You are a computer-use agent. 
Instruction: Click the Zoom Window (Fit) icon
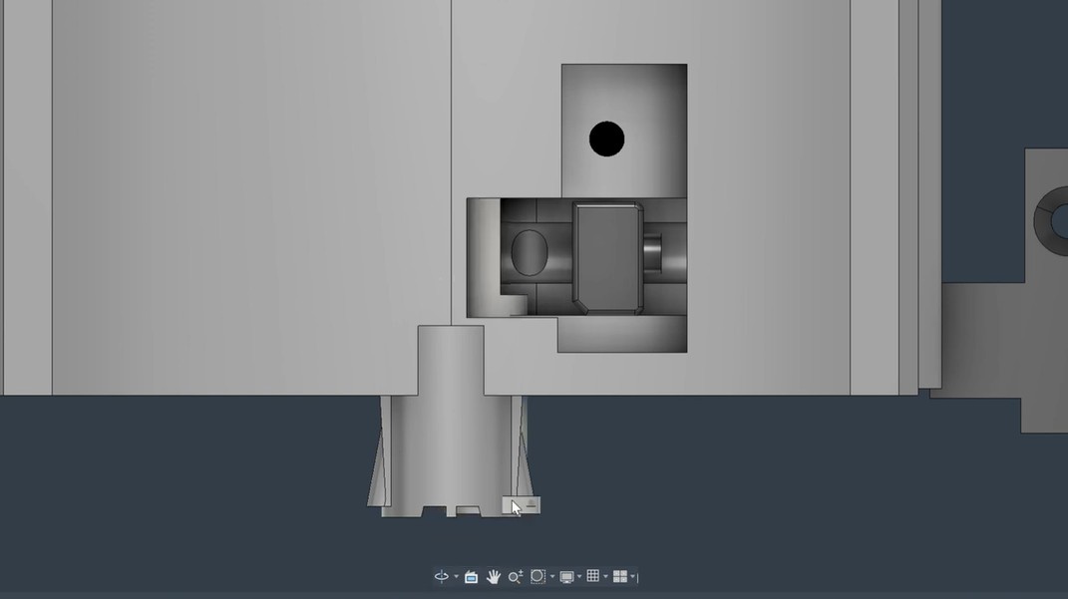pos(537,576)
